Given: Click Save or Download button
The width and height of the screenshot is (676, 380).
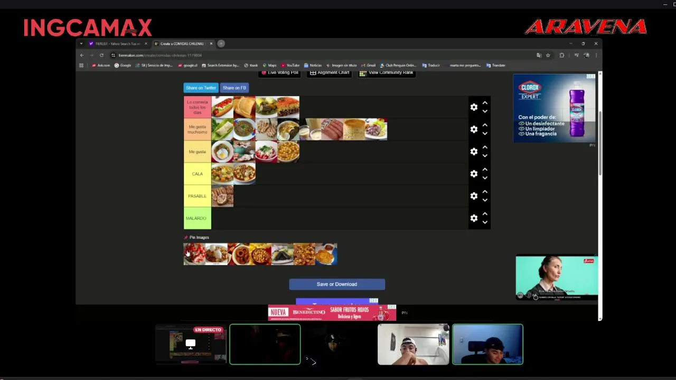Looking at the screenshot, I should 337,284.
